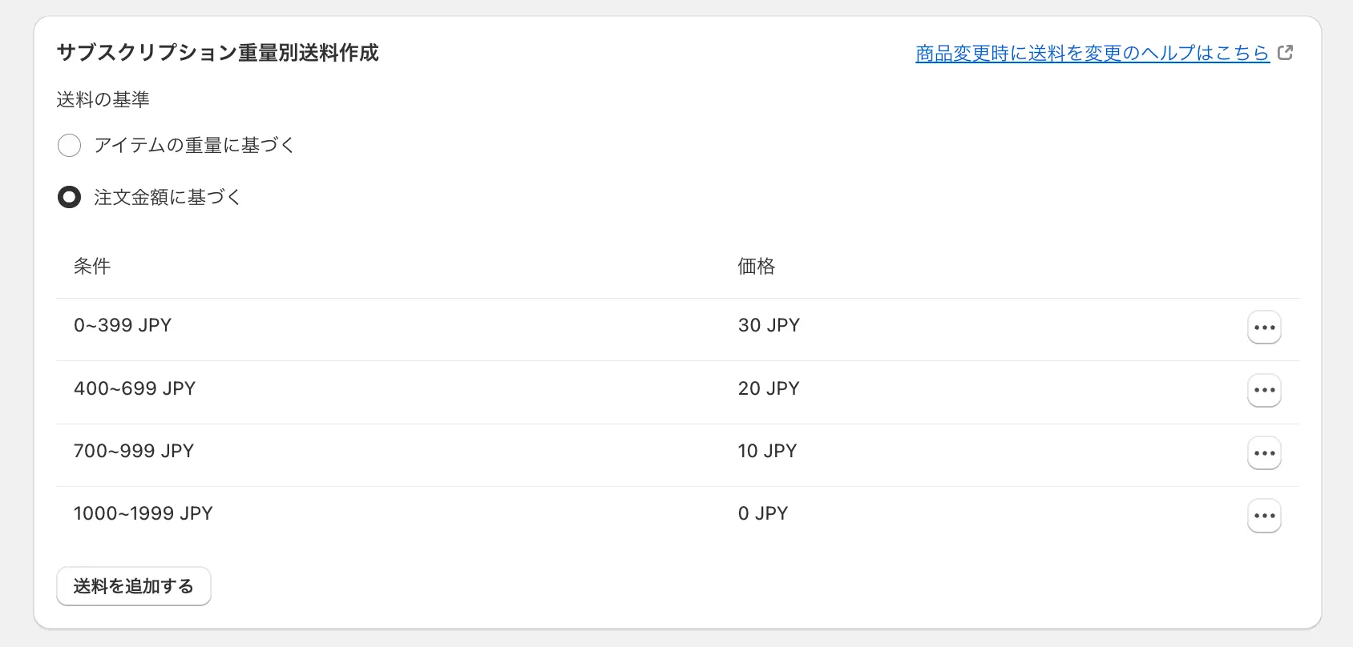Click the 10 JPY price value

767,451
